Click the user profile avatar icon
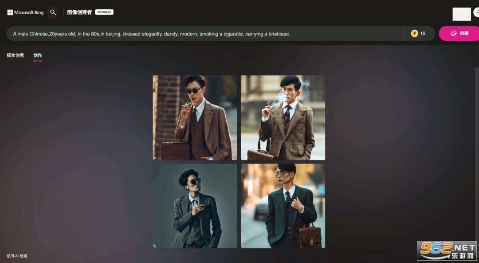 (476, 12)
